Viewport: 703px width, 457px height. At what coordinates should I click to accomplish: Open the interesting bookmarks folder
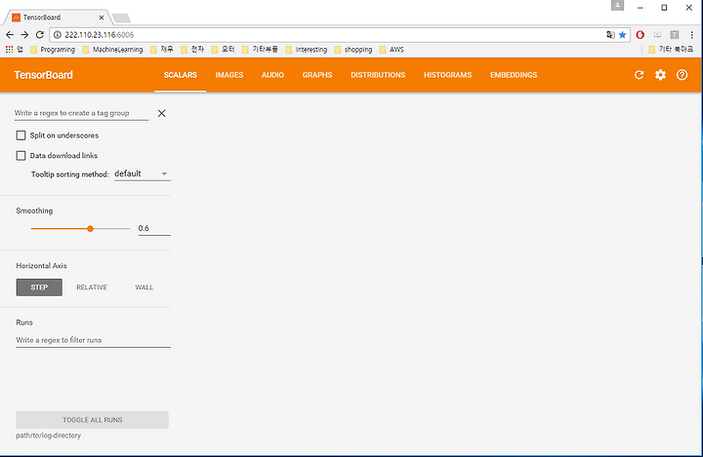pos(307,50)
